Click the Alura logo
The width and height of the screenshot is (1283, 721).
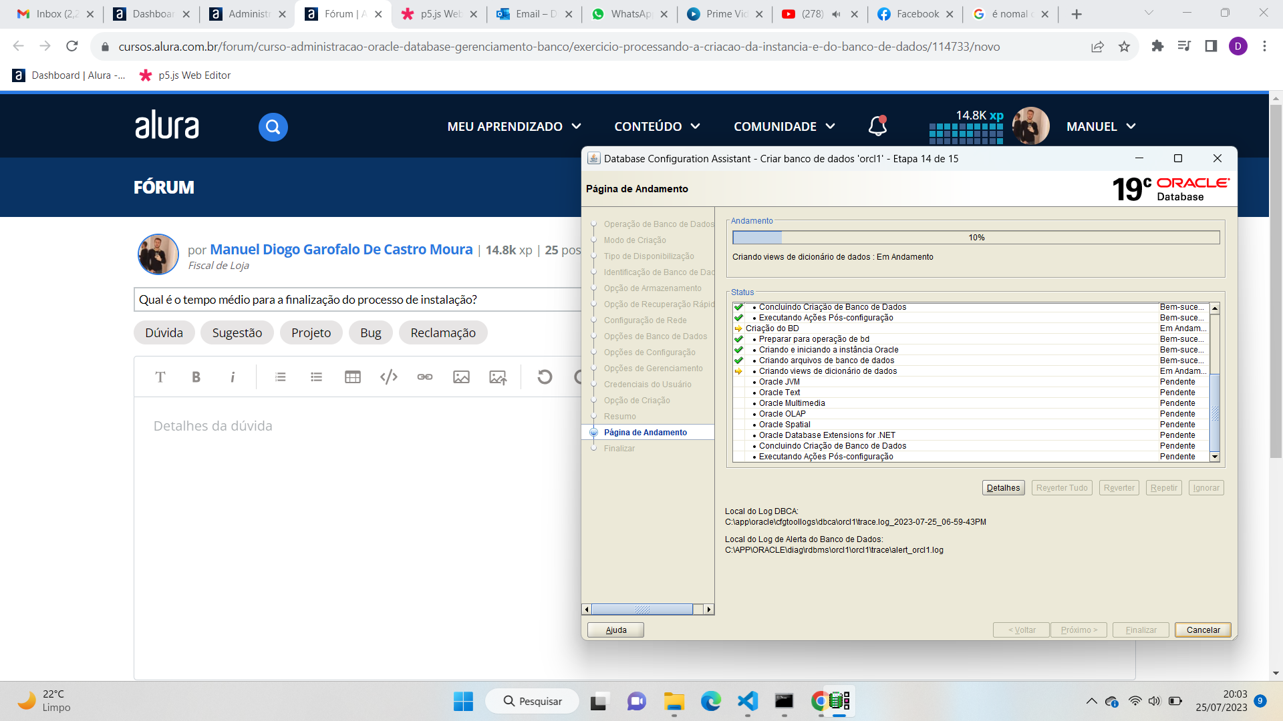[167, 125]
